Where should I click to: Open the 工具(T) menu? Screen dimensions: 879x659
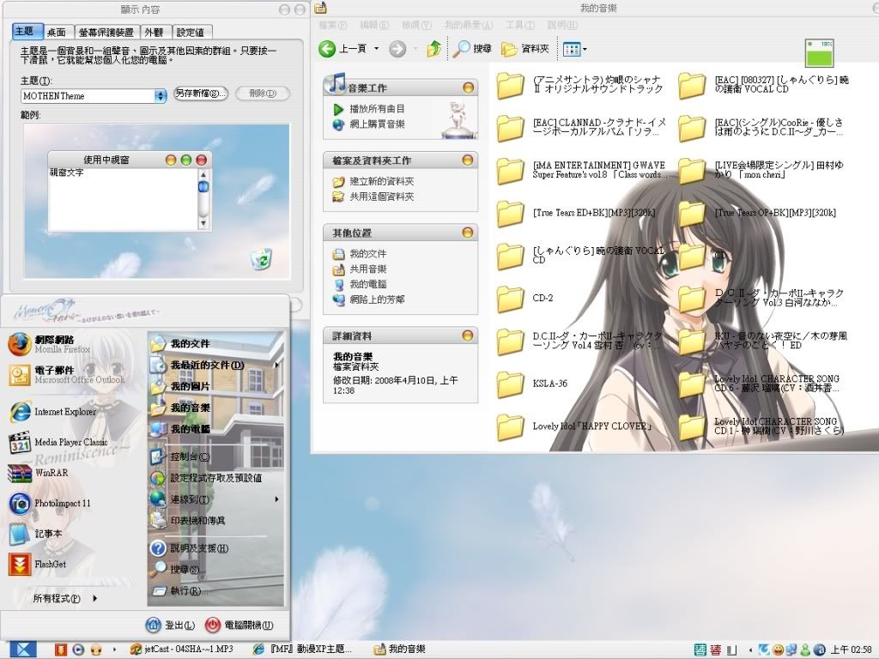pyautogui.click(x=519, y=25)
